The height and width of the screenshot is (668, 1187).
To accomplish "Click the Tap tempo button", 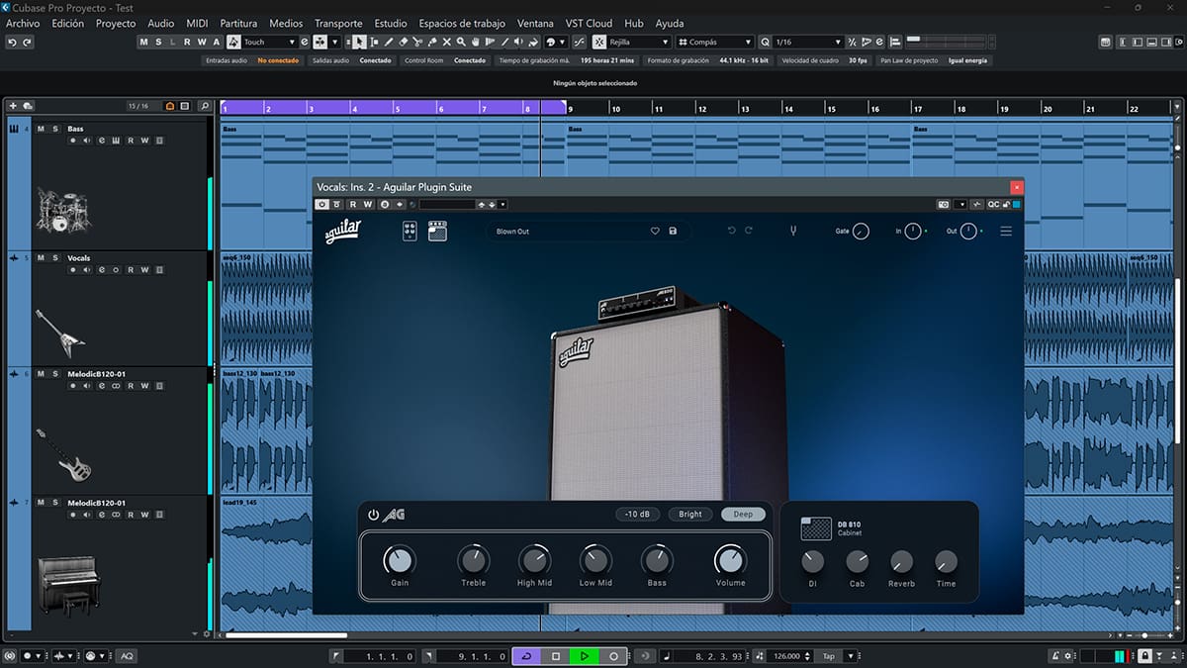I will (828, 656).
